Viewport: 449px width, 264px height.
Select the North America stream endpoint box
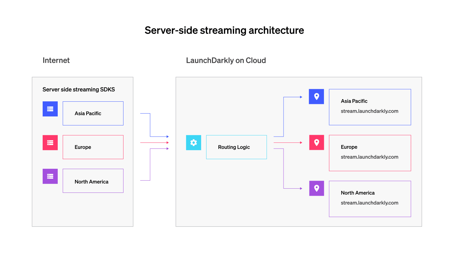click(x=369, y=199)
